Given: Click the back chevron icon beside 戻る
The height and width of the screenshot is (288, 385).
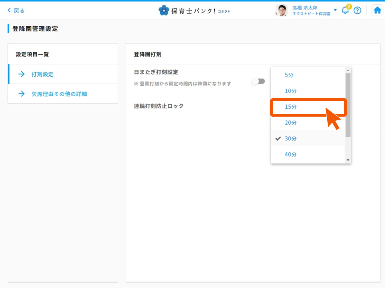Looking at the screenshot, I should pos(9,10).
